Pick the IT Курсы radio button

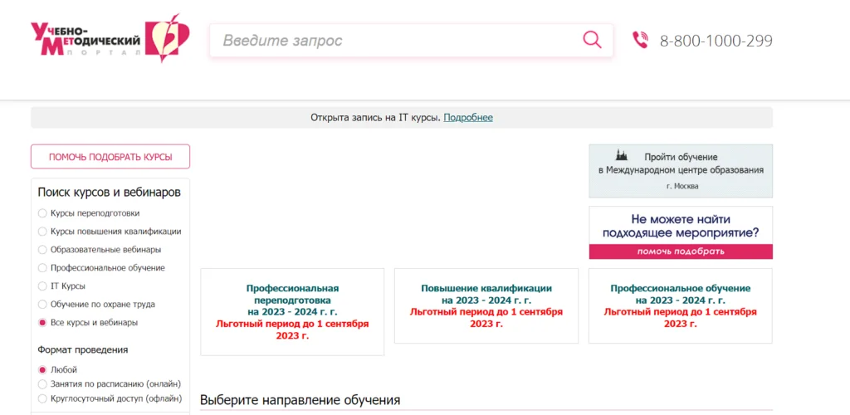coord(42,286)
